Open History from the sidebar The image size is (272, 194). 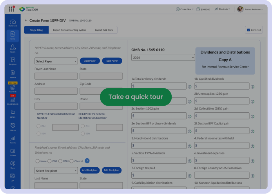(x=13, y=126)
